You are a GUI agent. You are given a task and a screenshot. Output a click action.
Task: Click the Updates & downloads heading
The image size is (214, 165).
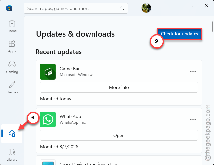pyautogui.click(x=75, y=34)
